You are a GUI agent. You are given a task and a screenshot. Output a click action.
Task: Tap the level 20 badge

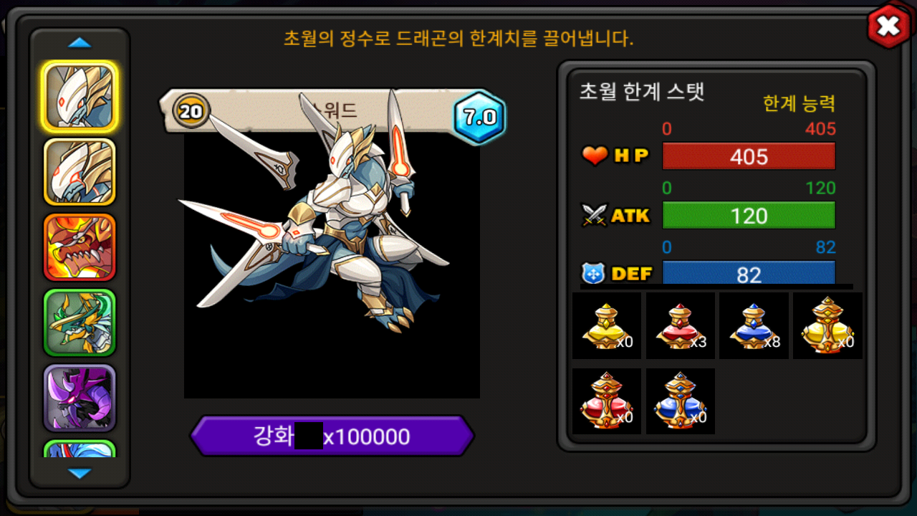coord(191,111)
